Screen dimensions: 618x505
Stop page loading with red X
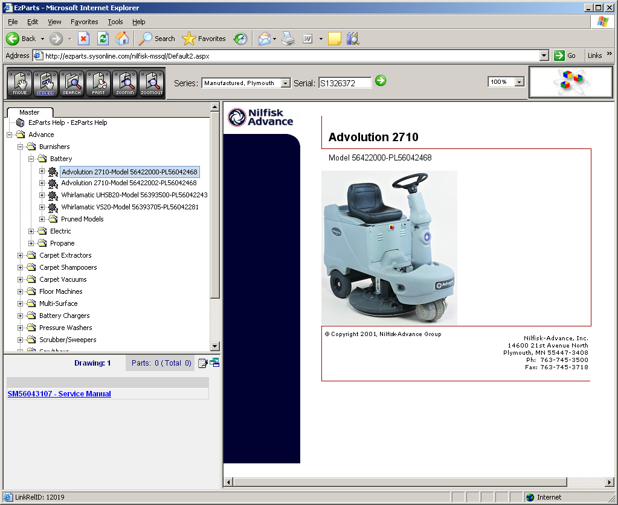83,39
